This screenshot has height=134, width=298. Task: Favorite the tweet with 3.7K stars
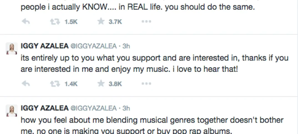point(101,22)
